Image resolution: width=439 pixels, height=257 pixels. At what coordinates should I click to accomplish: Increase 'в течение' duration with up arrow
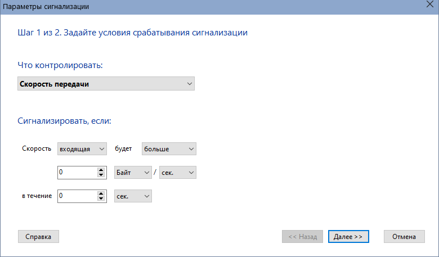(101, 193)
